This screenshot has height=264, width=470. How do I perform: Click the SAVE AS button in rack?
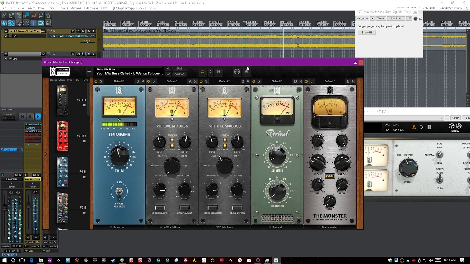[180, 74]
